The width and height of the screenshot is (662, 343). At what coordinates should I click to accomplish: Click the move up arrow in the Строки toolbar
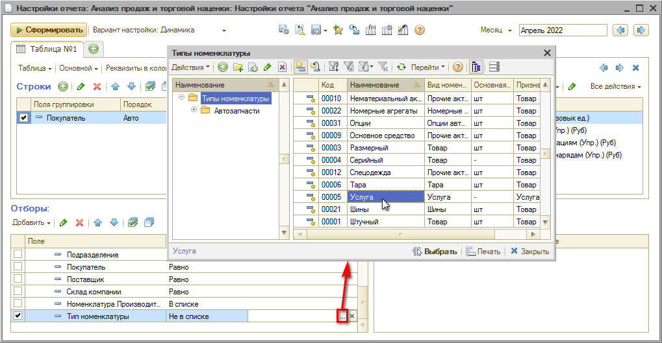click(115, 86)
